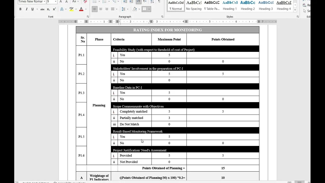Apply the Table Paragraph style
The image size is (325, 183).
(x=212, y=6)
